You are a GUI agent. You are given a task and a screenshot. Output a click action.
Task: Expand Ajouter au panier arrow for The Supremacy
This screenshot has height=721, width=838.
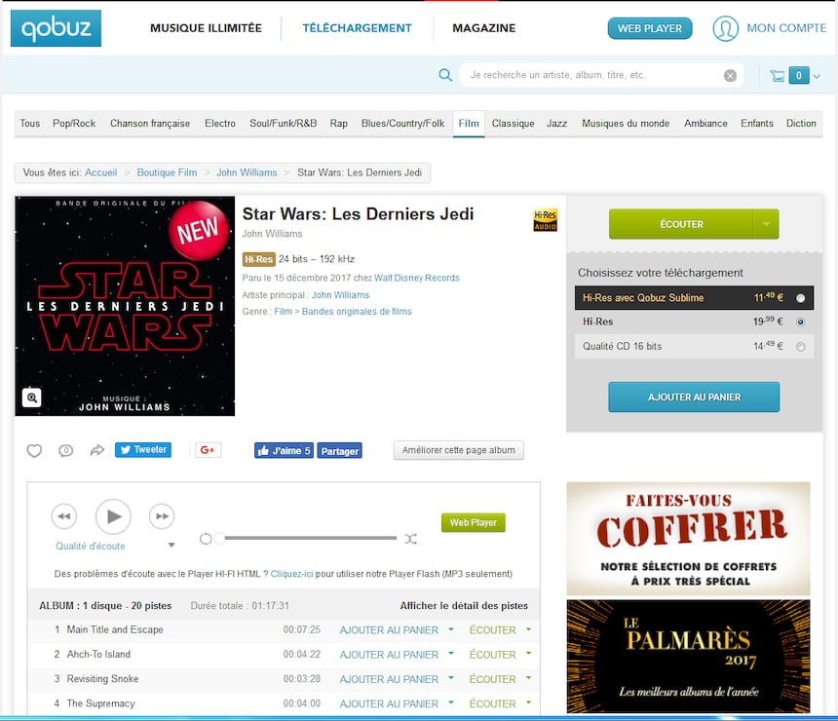[451, 702]
